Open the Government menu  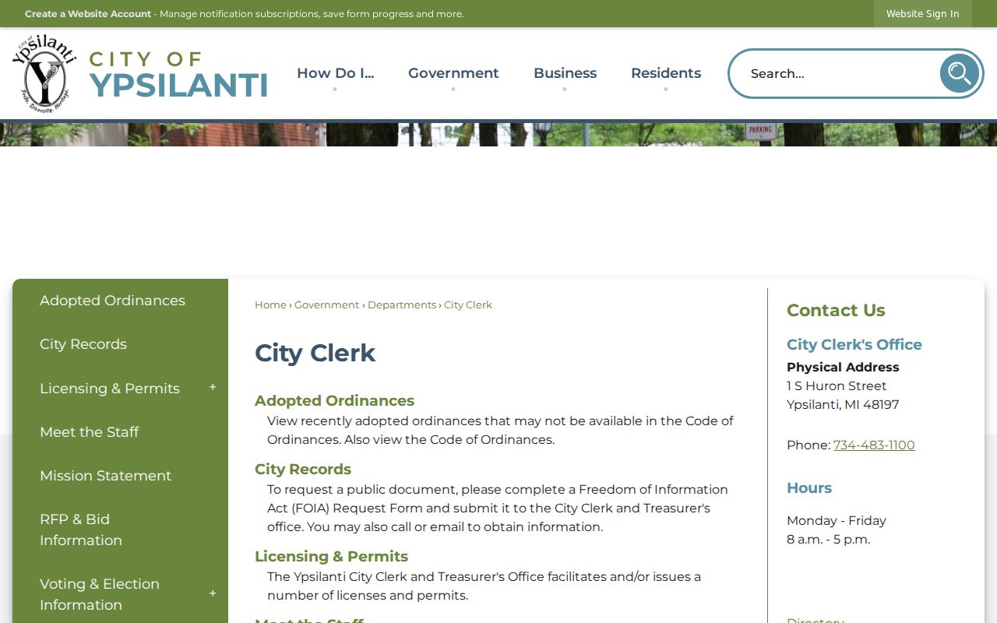coord(453,73)
